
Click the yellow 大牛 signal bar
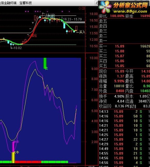13,157
